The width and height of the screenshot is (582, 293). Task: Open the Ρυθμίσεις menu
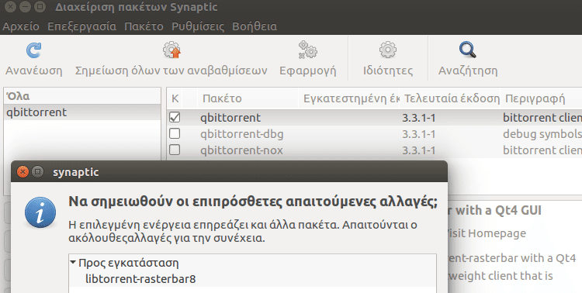[x=198, y=26]
